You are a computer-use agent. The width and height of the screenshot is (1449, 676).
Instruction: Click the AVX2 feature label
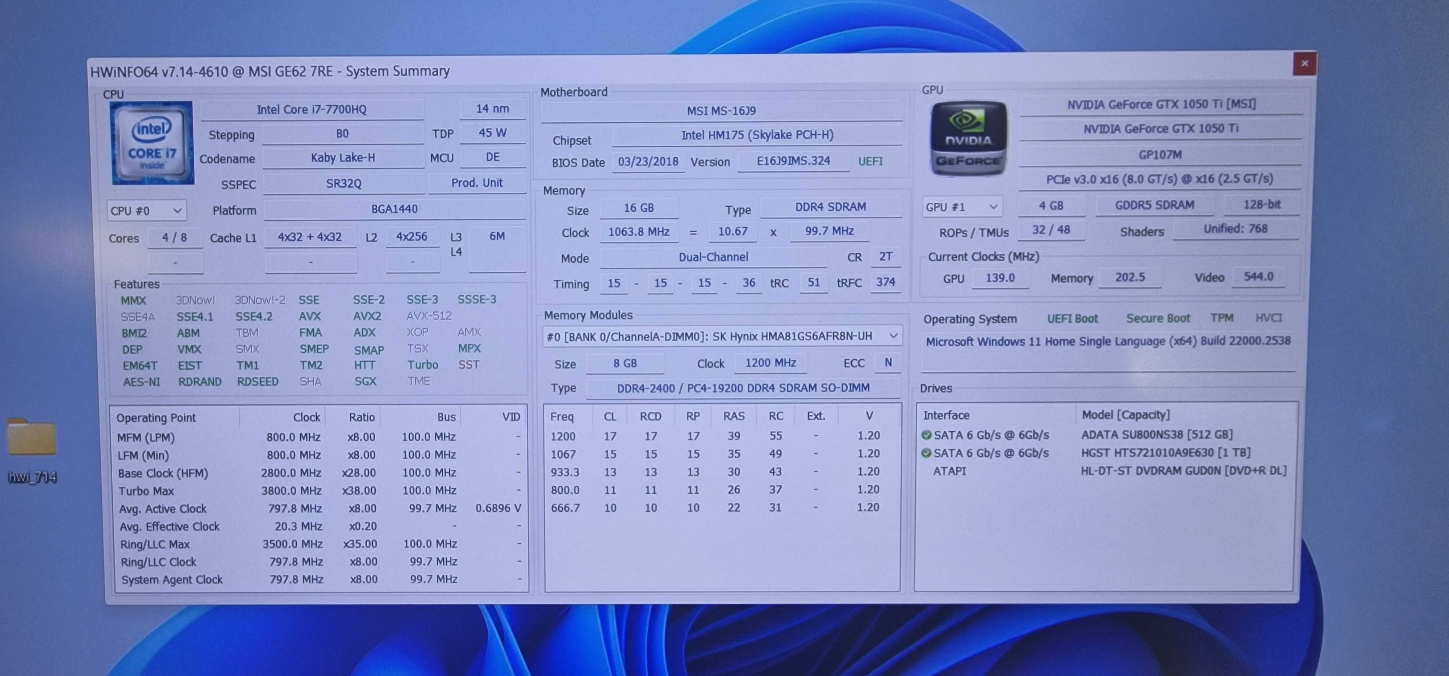click(x=367, y=316)
